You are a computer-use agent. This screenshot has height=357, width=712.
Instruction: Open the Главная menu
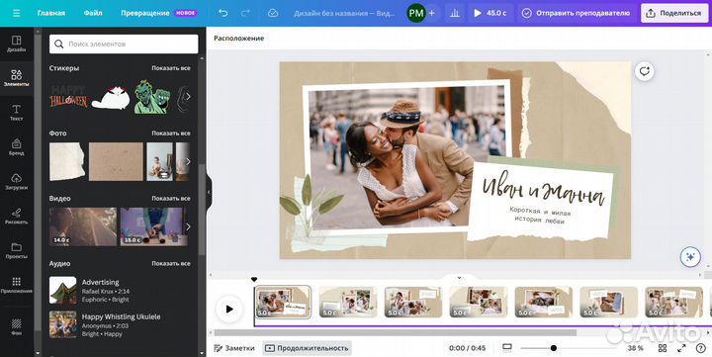50,13
